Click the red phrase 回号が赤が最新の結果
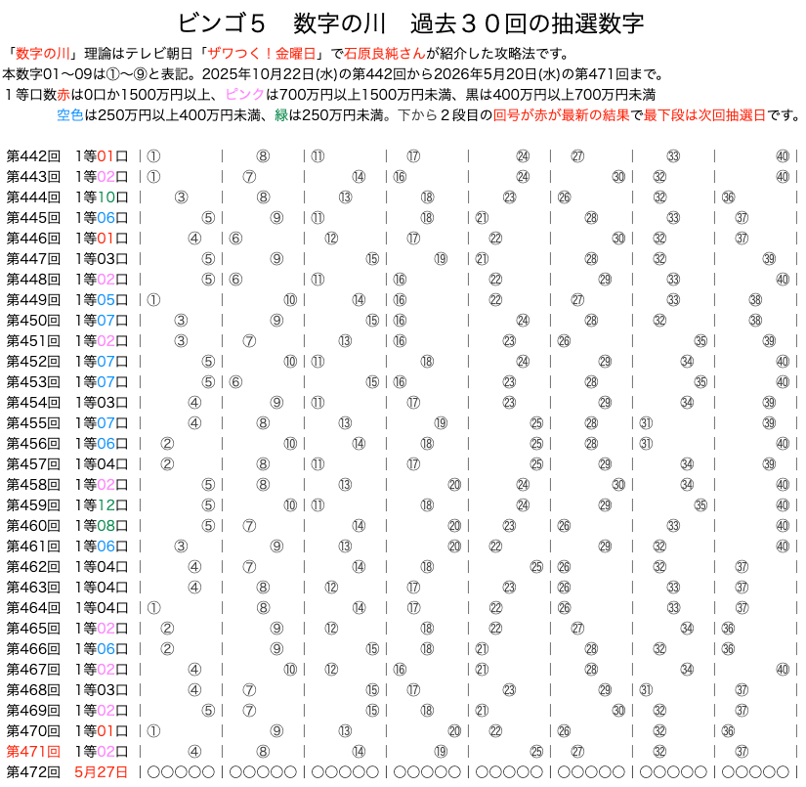The image size is (806, 787). (x=561, y=115)
